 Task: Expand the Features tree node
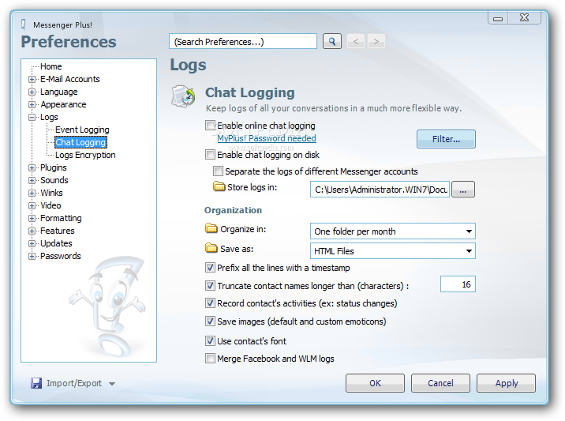point(32,231)
